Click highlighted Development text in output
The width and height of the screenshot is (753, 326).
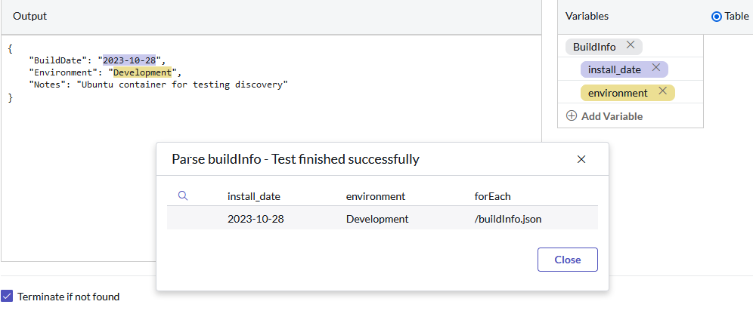click(142, 72)
